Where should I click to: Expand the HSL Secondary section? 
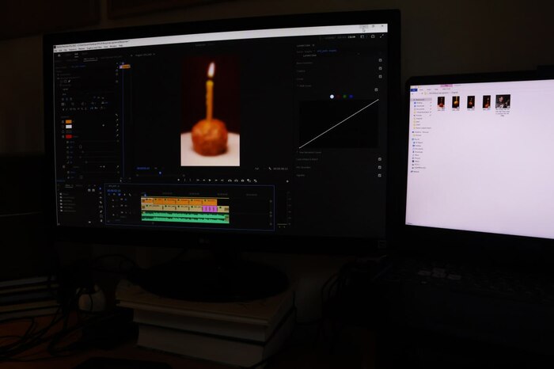point(303,168)
